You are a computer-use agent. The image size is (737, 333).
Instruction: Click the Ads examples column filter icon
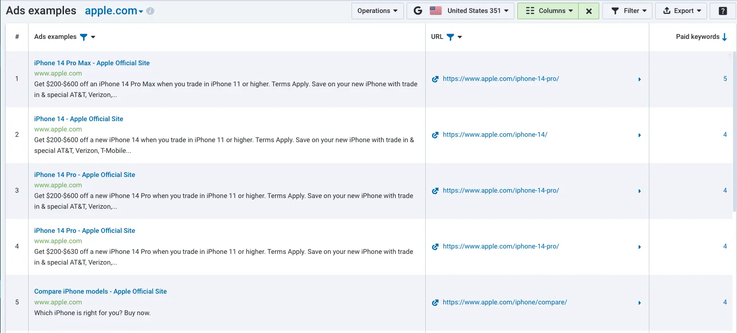point(84,37)
